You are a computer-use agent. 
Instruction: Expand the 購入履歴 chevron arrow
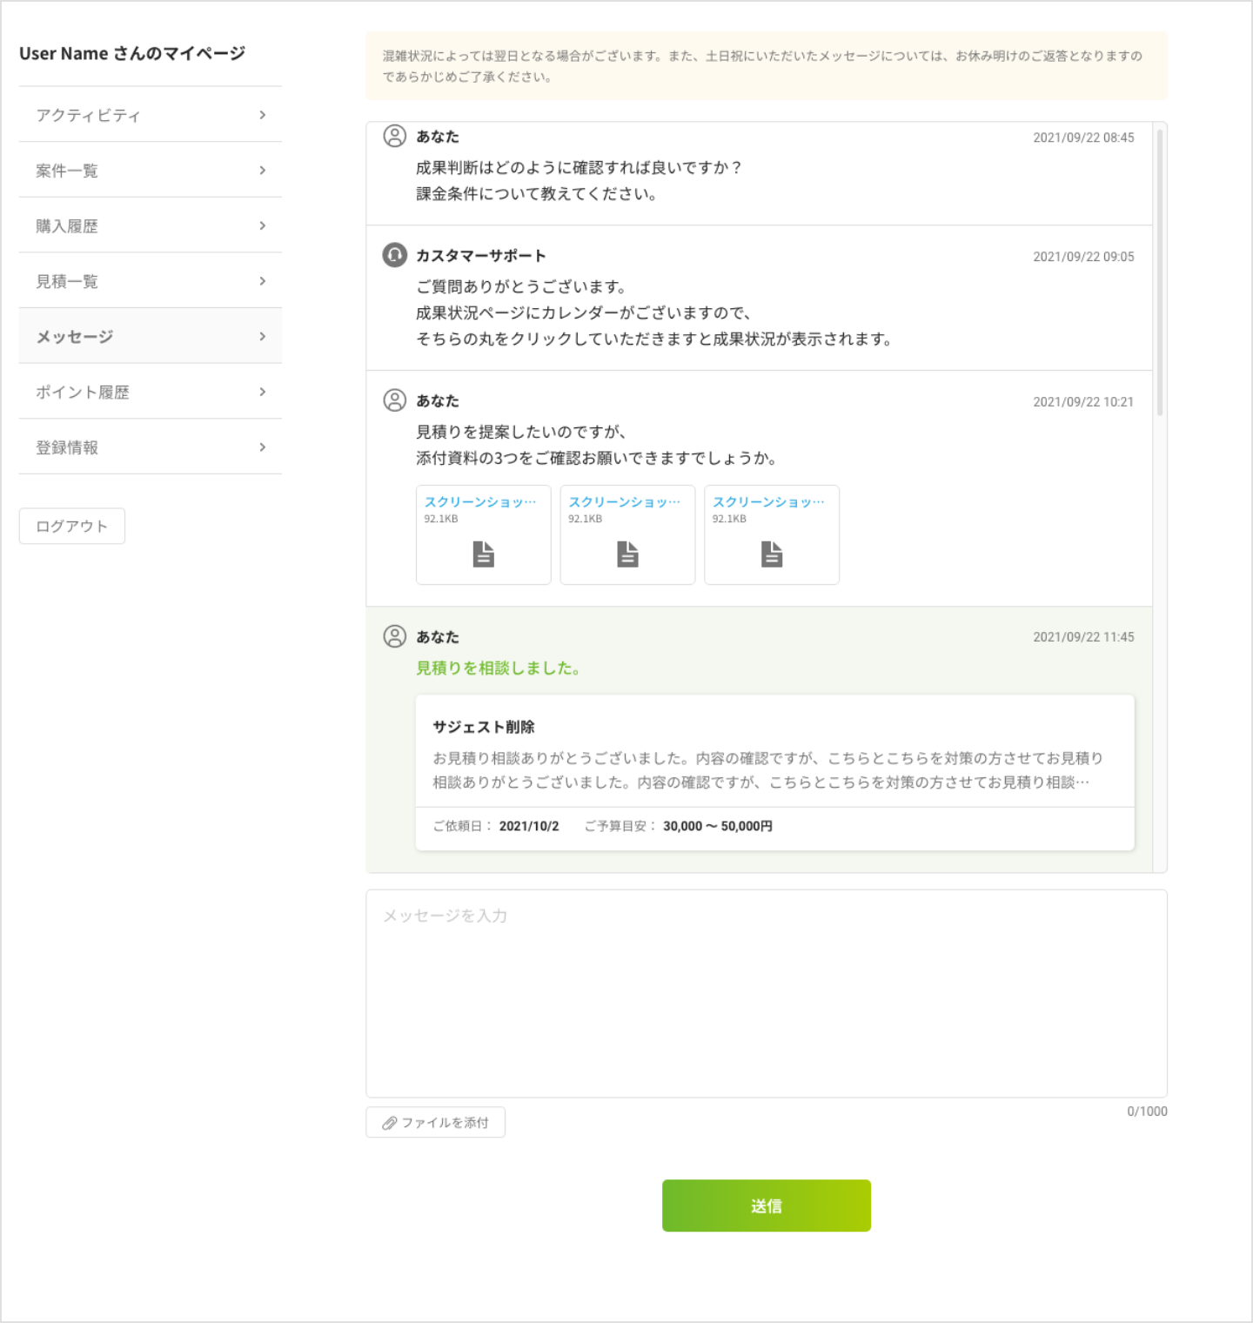263,225
